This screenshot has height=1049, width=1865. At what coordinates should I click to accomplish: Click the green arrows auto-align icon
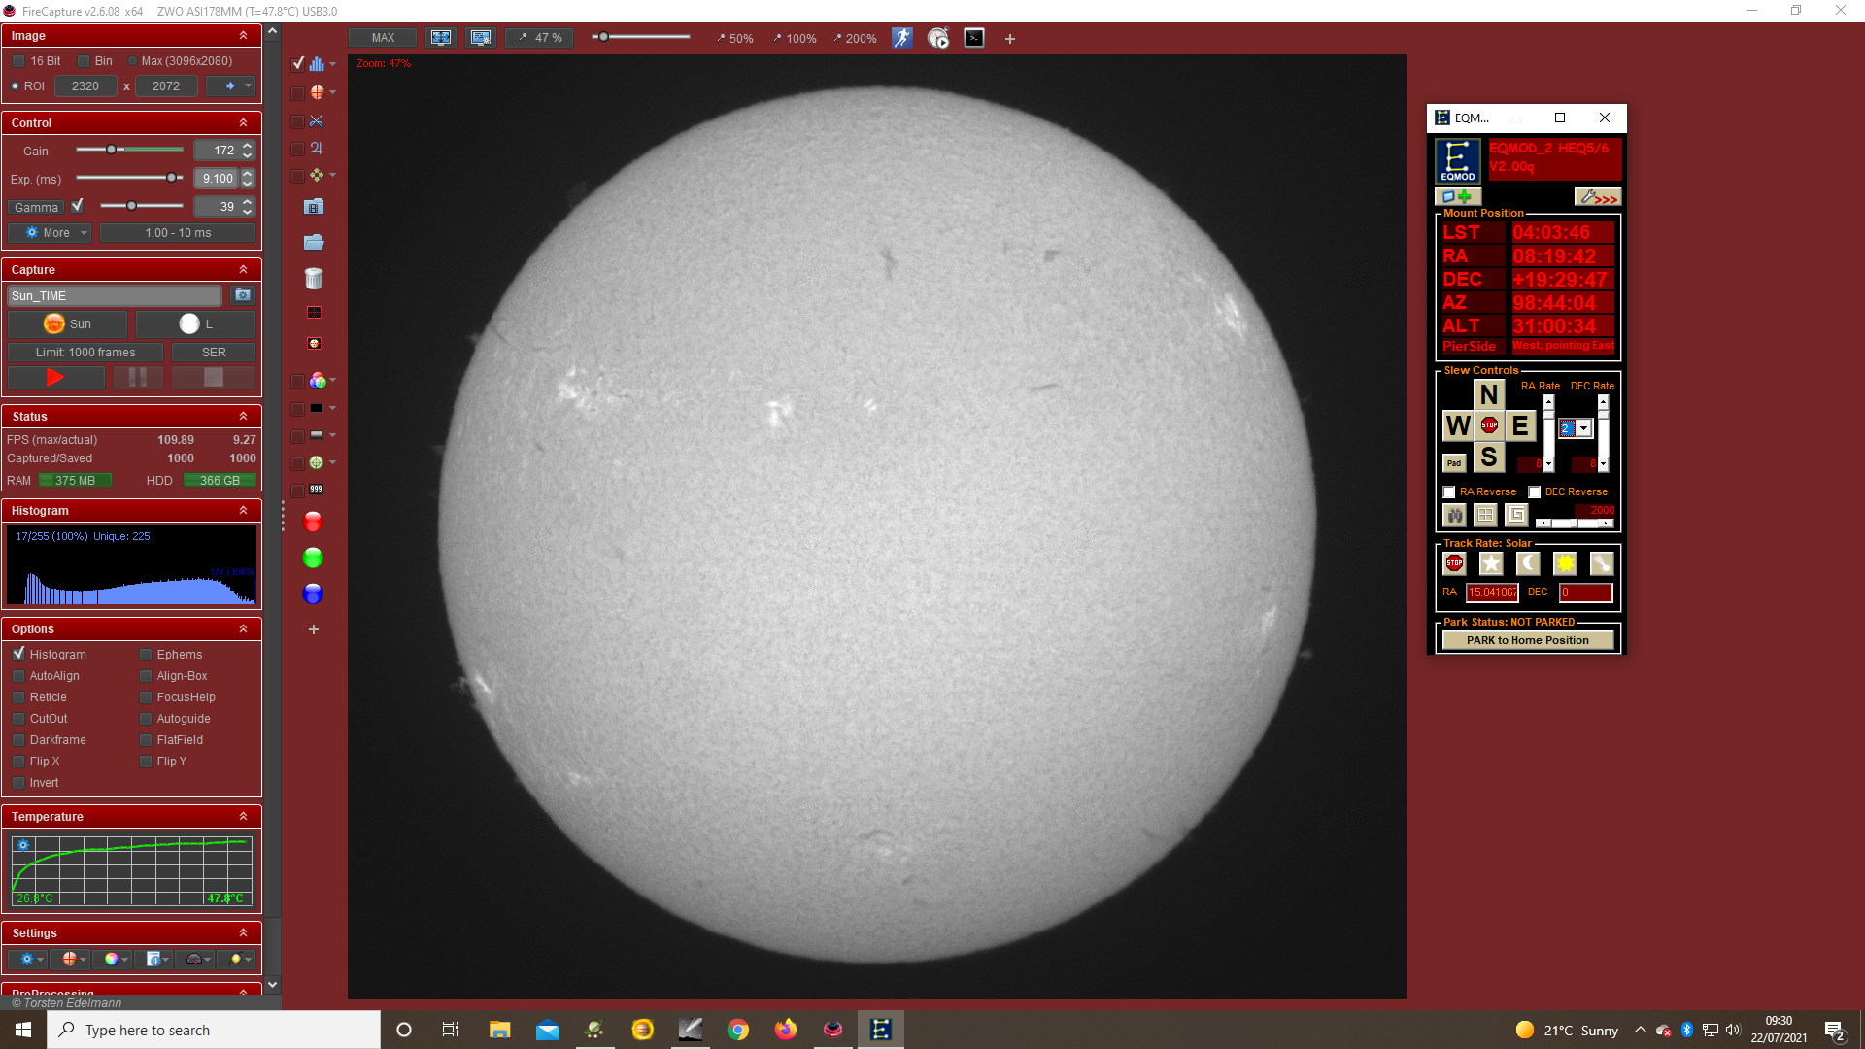point(317,176)
